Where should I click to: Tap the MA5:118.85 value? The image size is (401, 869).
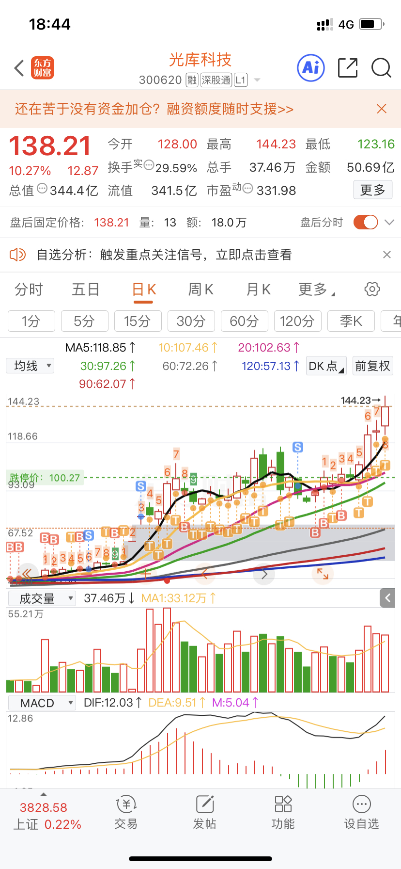coord(100,347)
